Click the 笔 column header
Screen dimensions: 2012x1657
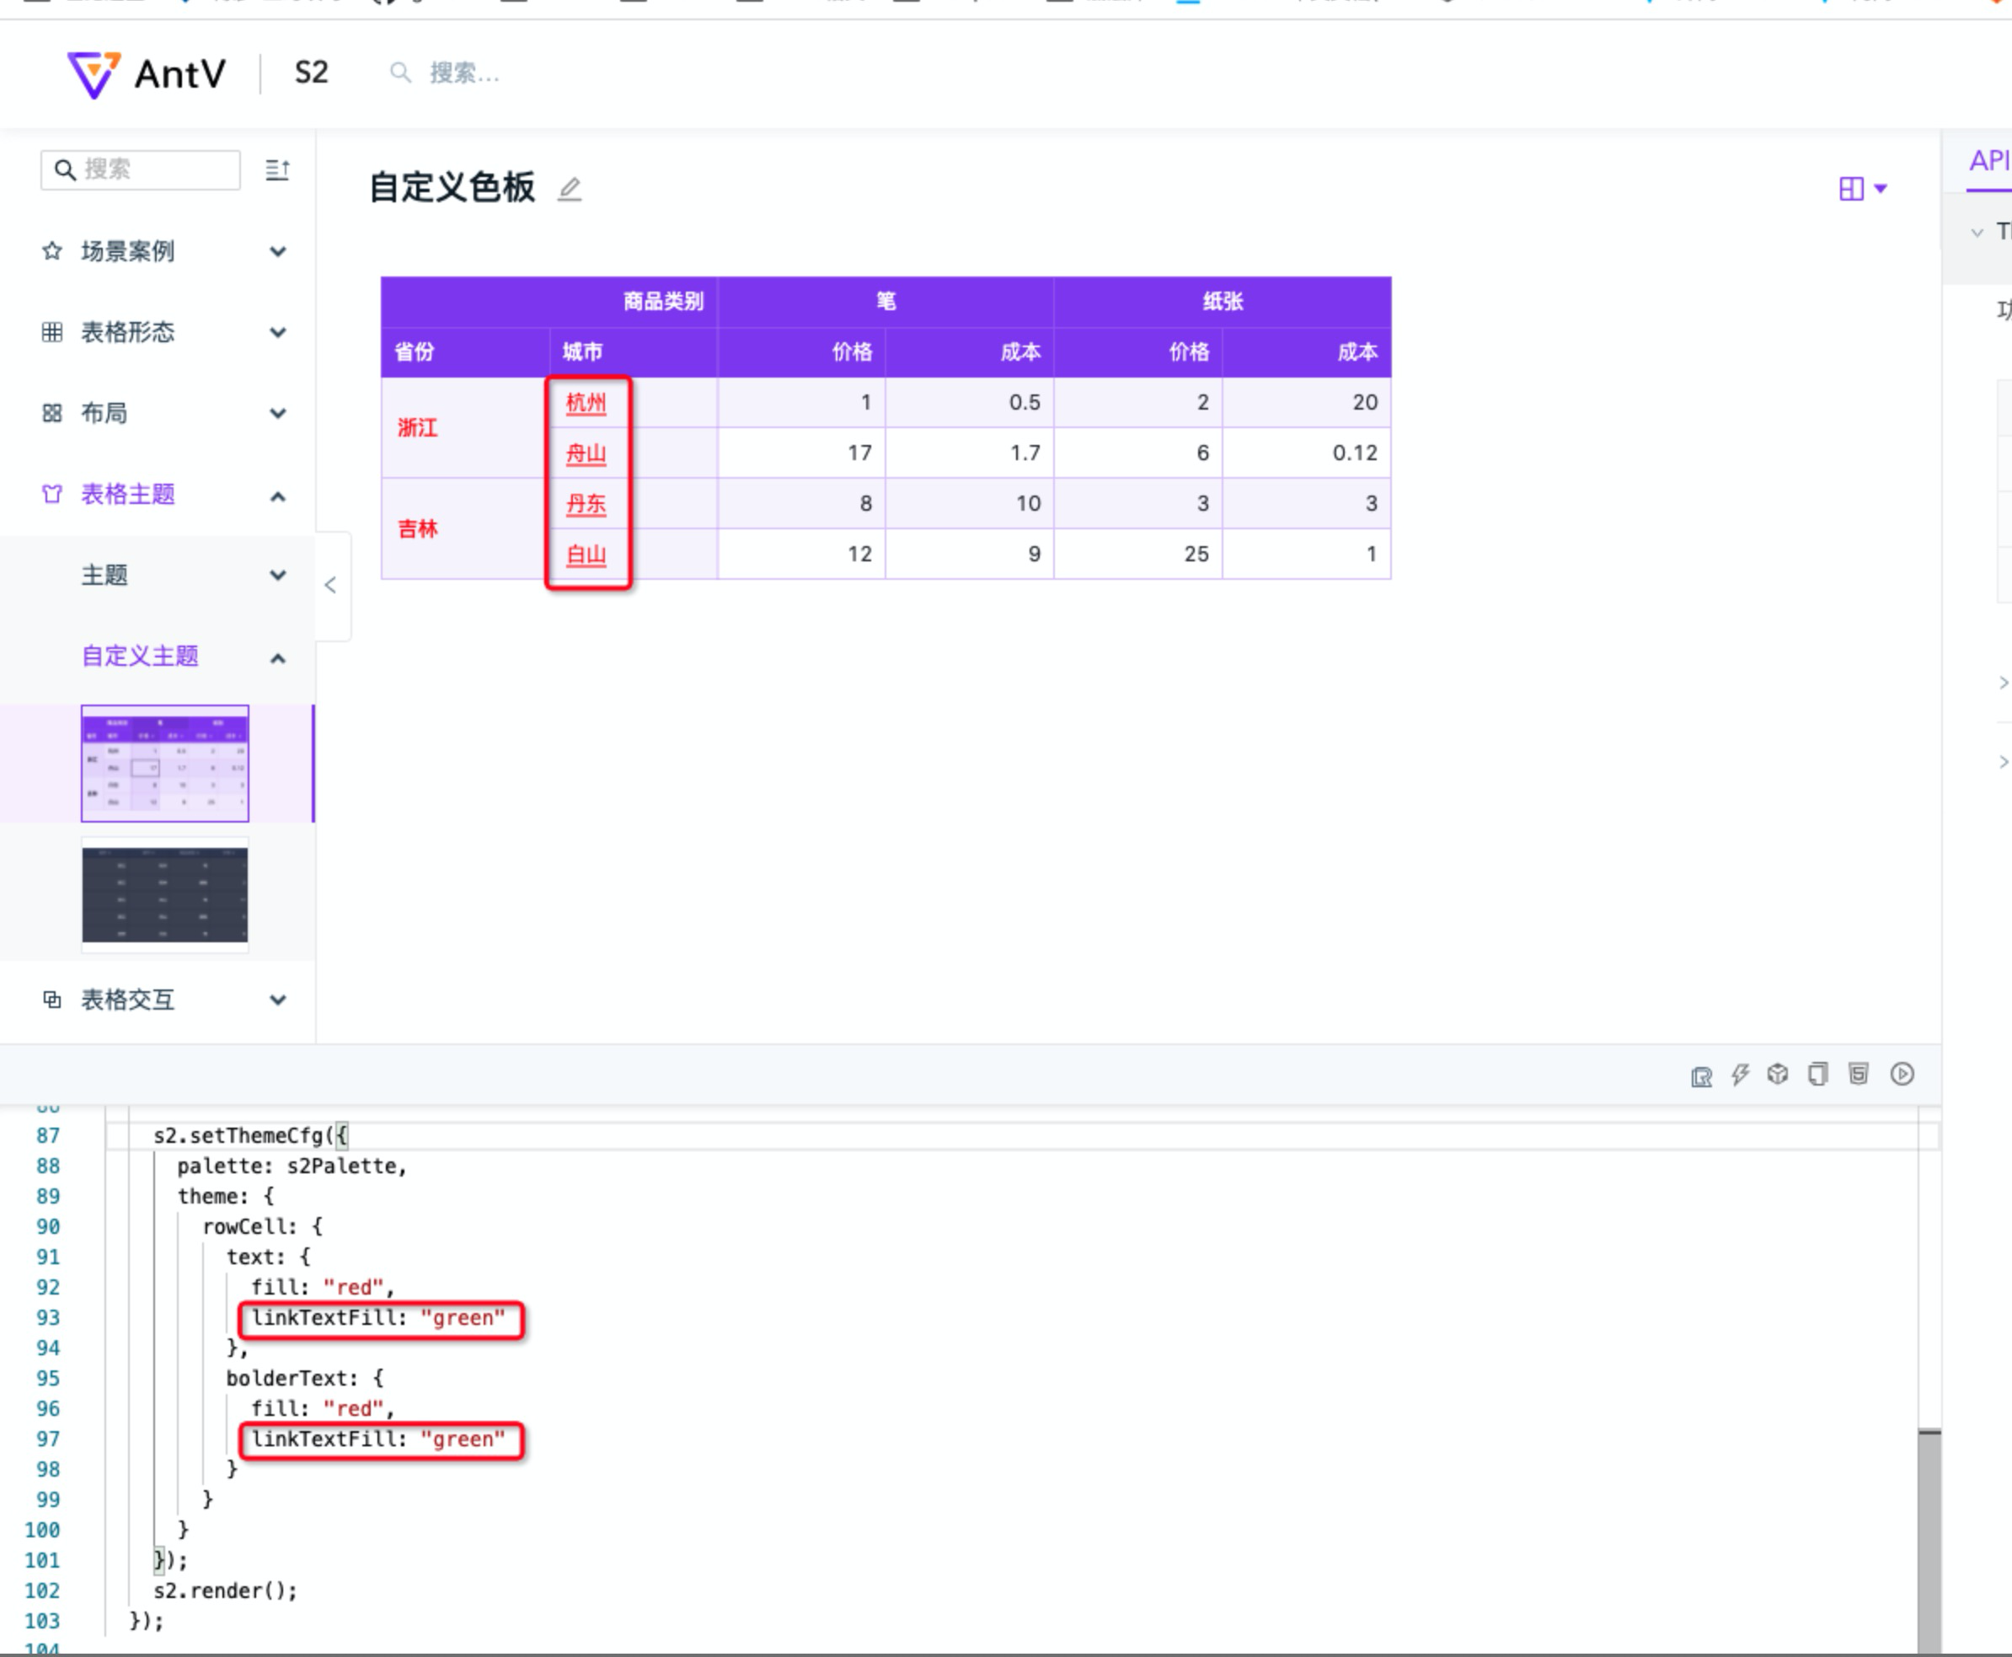click(886, 302)
